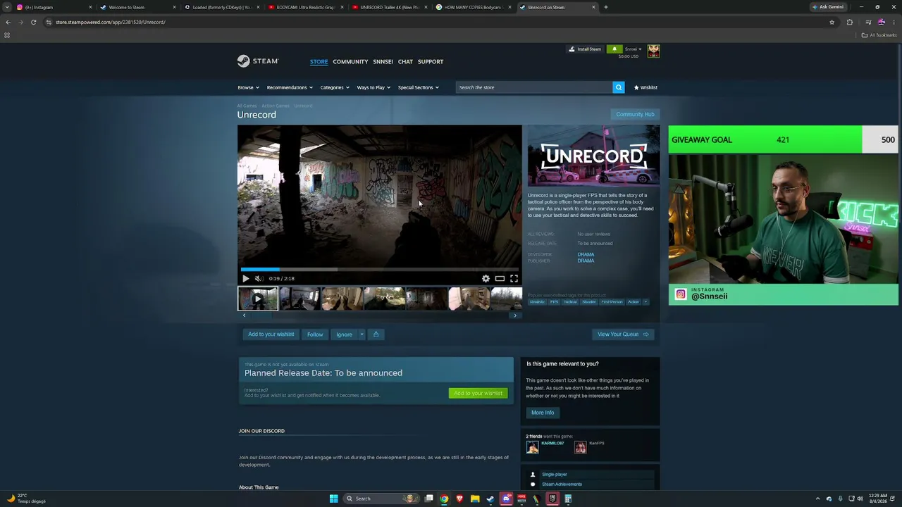Open the user avatar in Steam header
902x507 pixels.
tap(654, 51)
